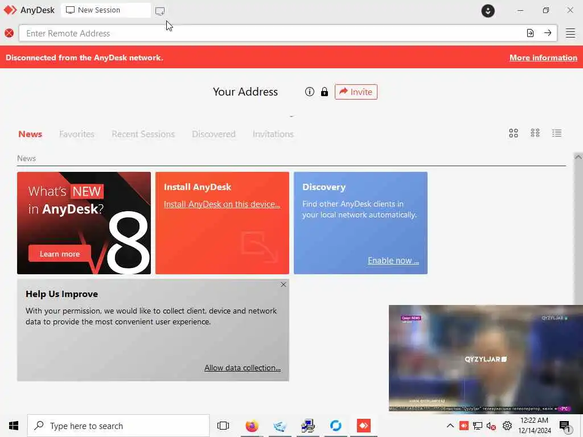Click the Invite button
The height and width of the screenshot is (437, 583).
tap(356, 92)
